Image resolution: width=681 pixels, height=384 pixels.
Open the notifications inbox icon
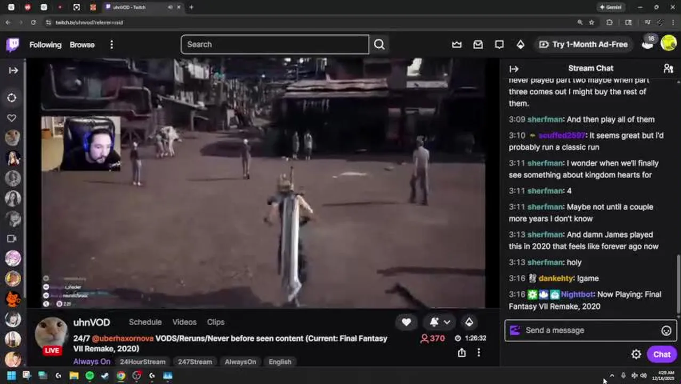click(478, 45)
